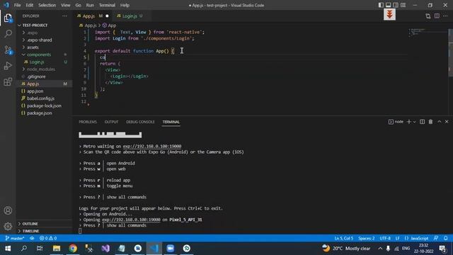Open the Run and Debug view
Image resolution: width=453 pixels, height=255 pixels.
coord(8,66)
